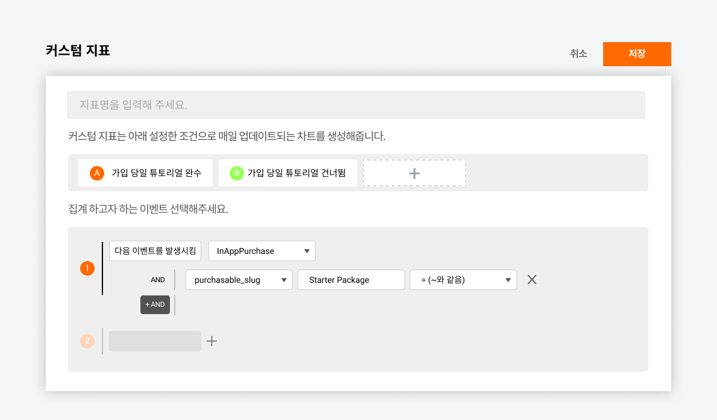
Task: Click the AND label before the condition row
Action: 157,279
